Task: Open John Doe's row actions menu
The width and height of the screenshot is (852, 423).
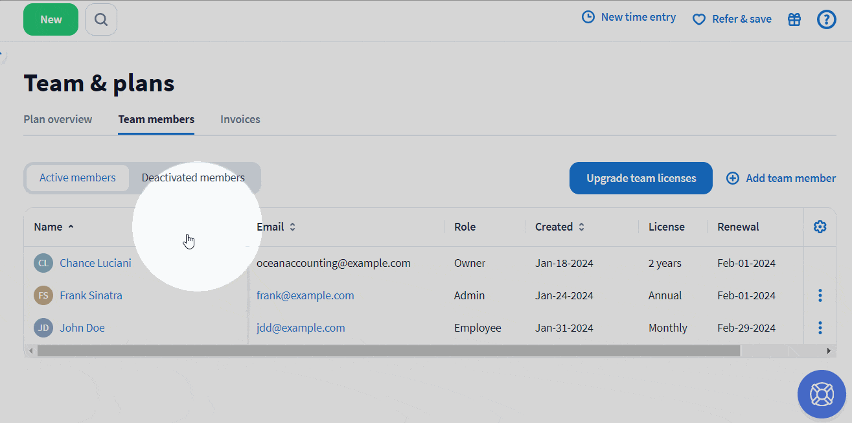Action: 820,328
